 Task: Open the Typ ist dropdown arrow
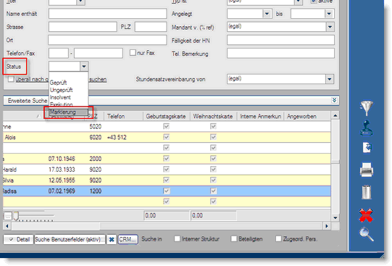[x=298, y=2]
